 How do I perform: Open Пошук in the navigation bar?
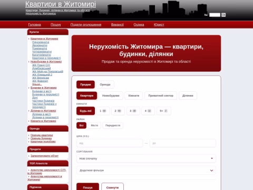56,25
